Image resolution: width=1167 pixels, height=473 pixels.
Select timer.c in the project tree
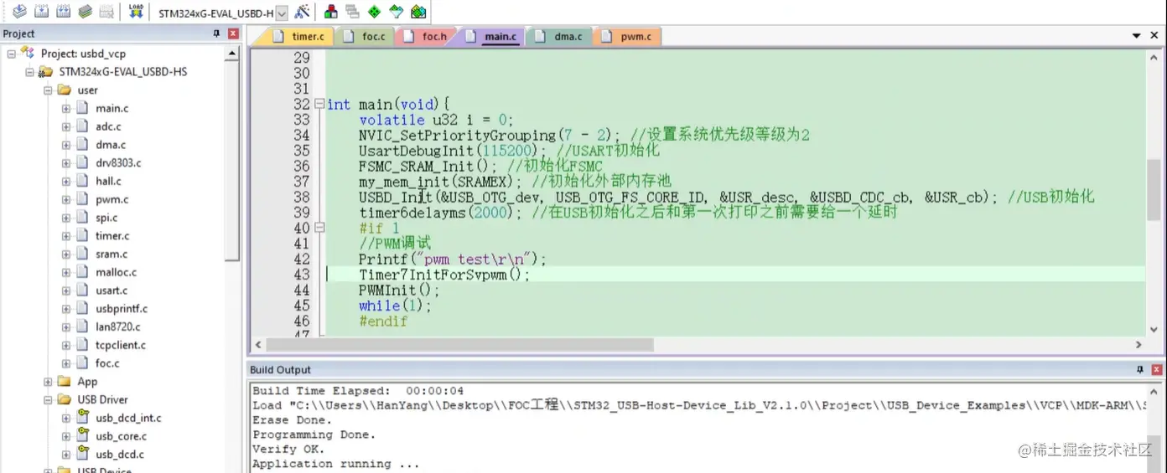[x=112, y=236]
